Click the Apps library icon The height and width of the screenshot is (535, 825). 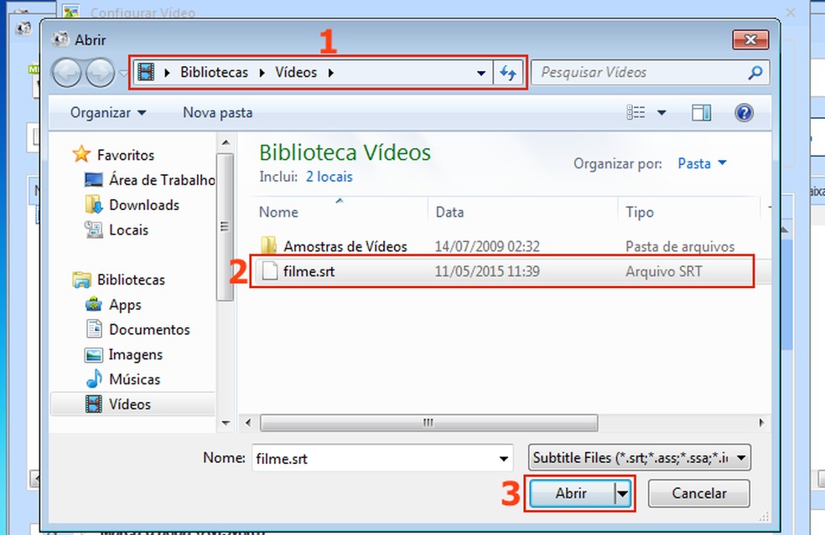point(94,304)
